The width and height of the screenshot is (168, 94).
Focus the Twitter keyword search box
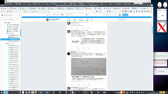pos(110,15)
